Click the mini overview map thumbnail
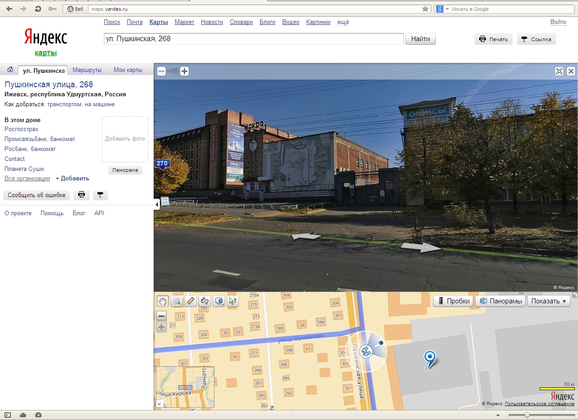 pyautogui.click(x=185, y=387)
